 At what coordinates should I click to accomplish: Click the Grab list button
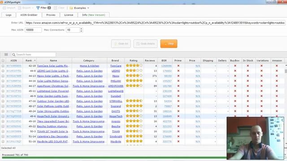pos(121,44)
